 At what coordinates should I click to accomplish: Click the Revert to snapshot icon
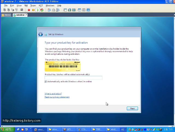(x=54, y=10)
